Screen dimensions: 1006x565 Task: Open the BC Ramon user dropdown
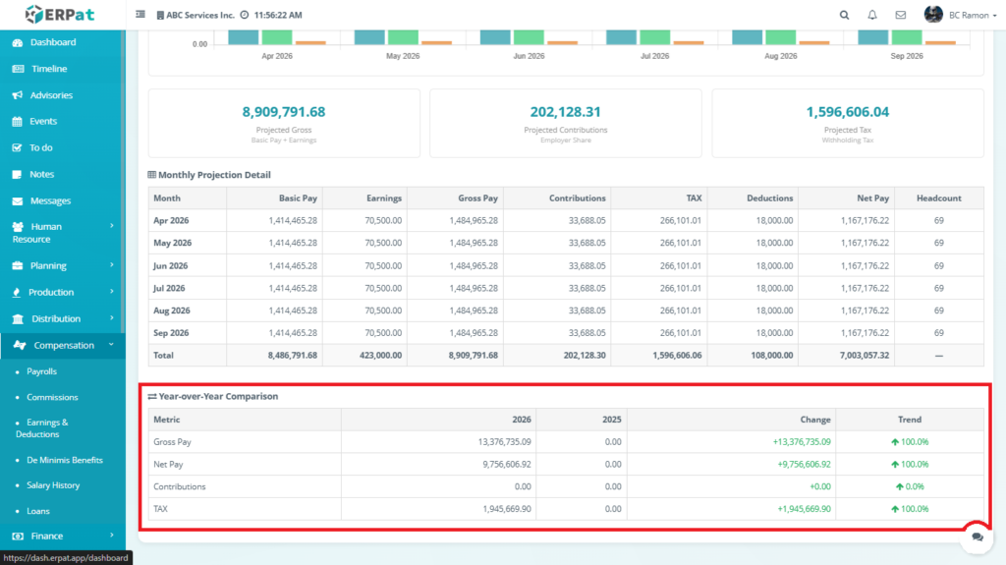point(947,15)
